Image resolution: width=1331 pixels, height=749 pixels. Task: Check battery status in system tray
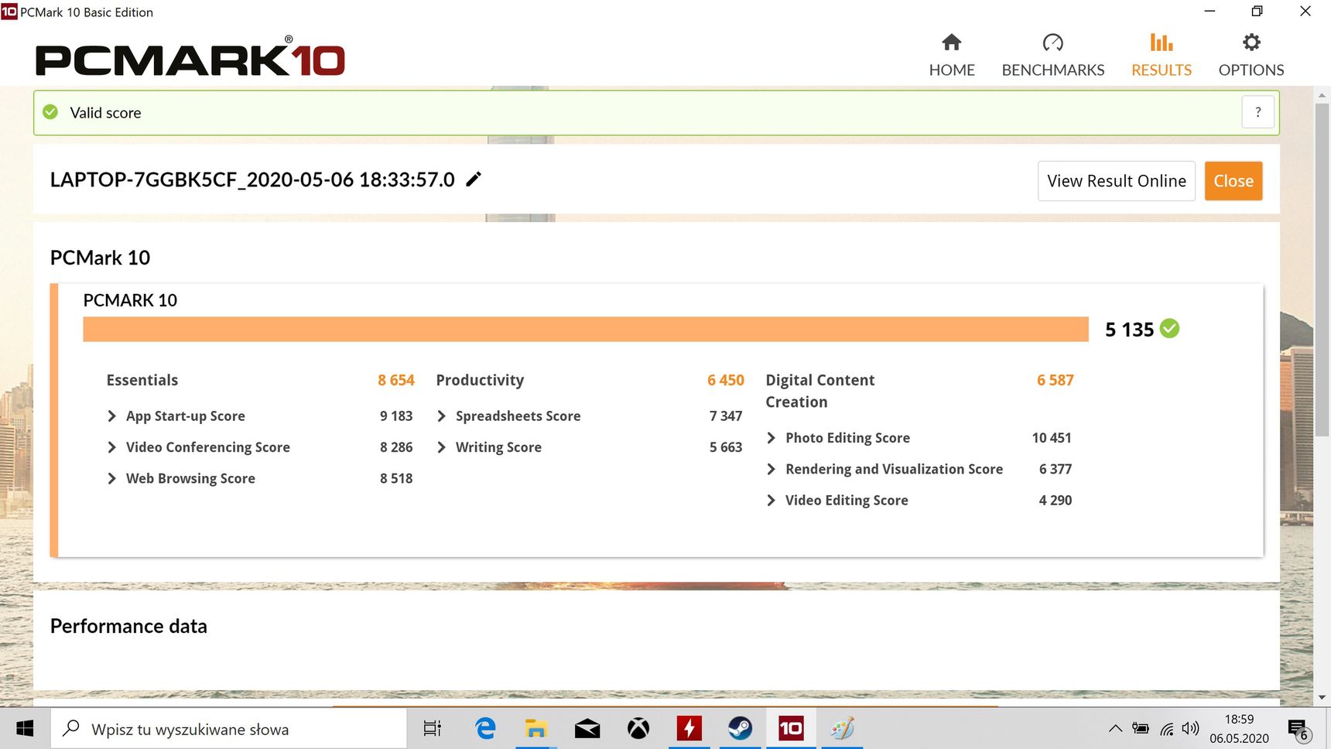[x=1141, y=728]
